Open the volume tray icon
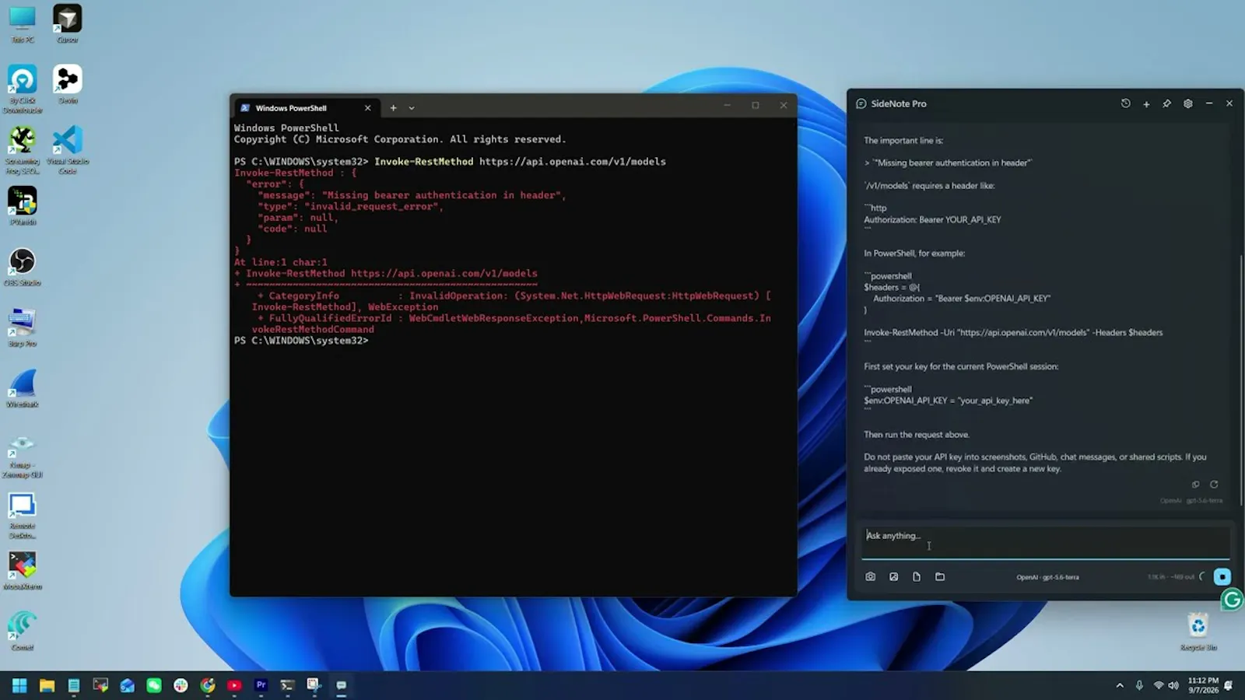This screenshot has width=1245, height=700. [1173, 685]
